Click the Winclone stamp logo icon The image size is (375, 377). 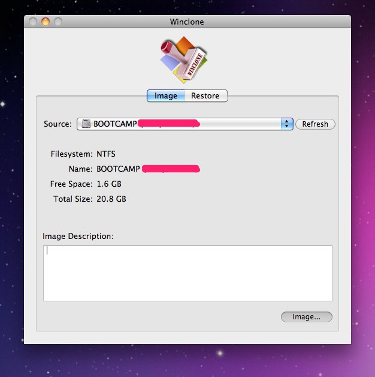[x=184, y=59]
